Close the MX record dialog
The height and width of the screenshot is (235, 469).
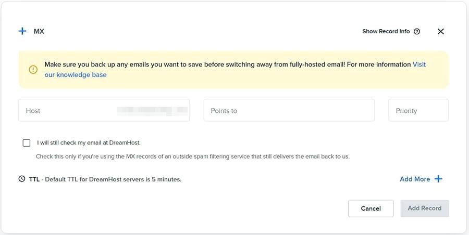[441, 31]
